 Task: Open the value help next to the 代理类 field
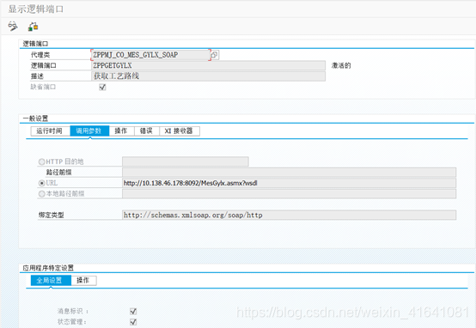point(215,55)
